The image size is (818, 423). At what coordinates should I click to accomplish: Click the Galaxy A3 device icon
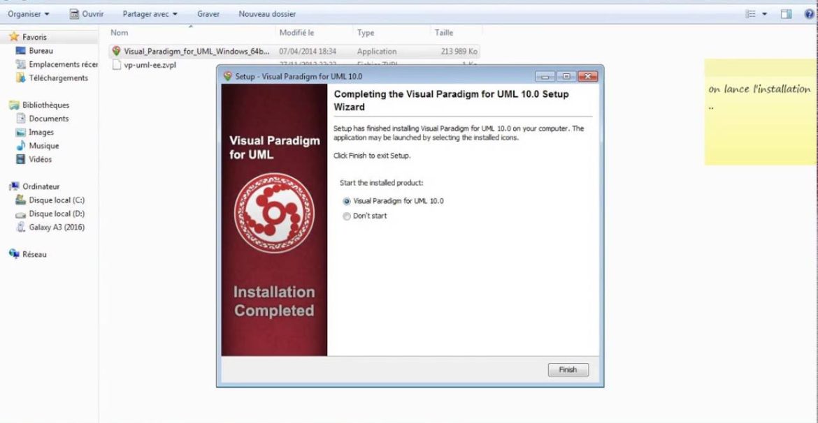[x=21, y=227]
